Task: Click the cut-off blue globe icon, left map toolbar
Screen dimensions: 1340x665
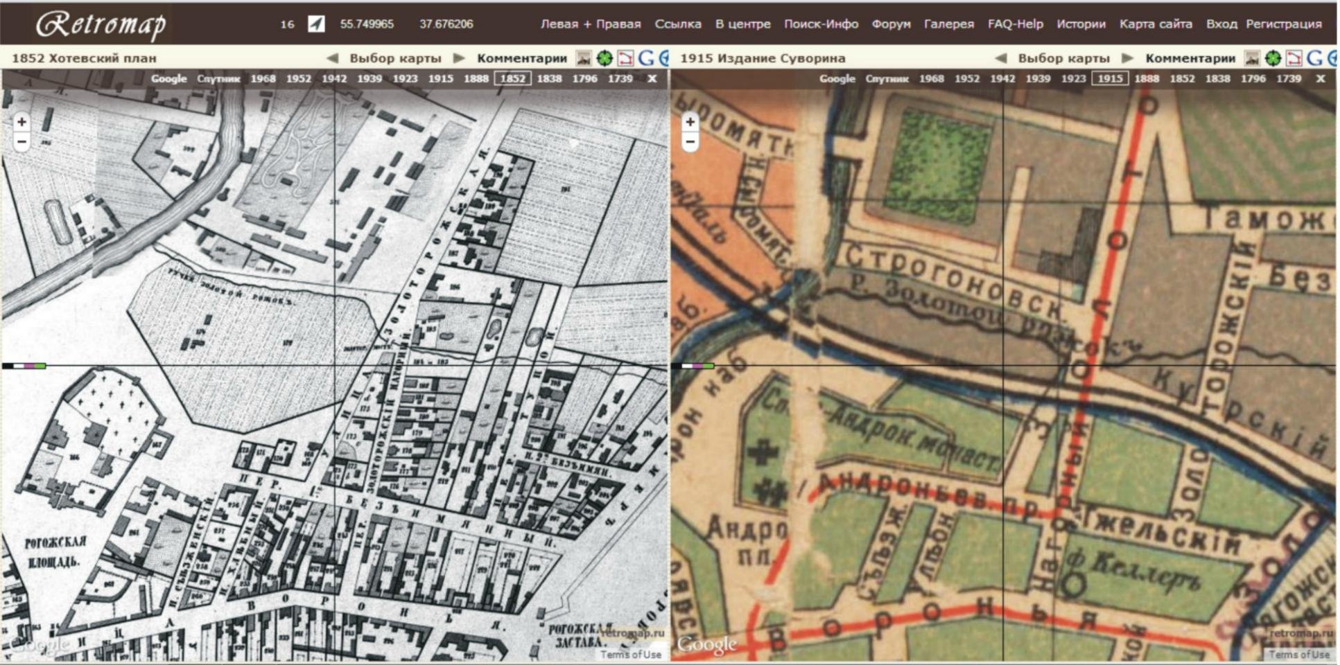Action: coord(663,58)
